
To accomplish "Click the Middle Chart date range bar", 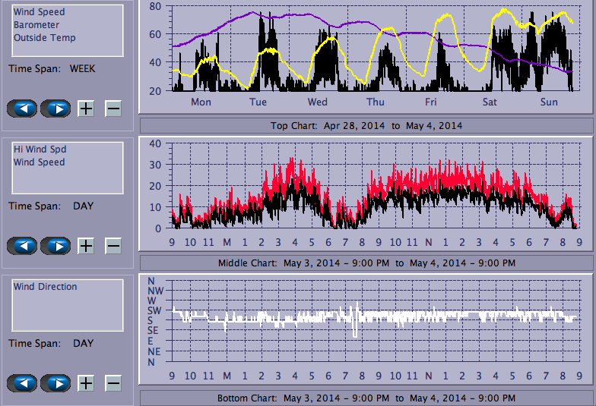I will click(366, 263).
